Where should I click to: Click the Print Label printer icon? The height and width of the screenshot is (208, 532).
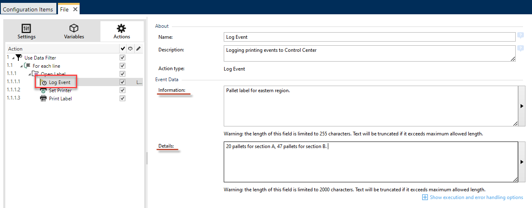point(43,98)
